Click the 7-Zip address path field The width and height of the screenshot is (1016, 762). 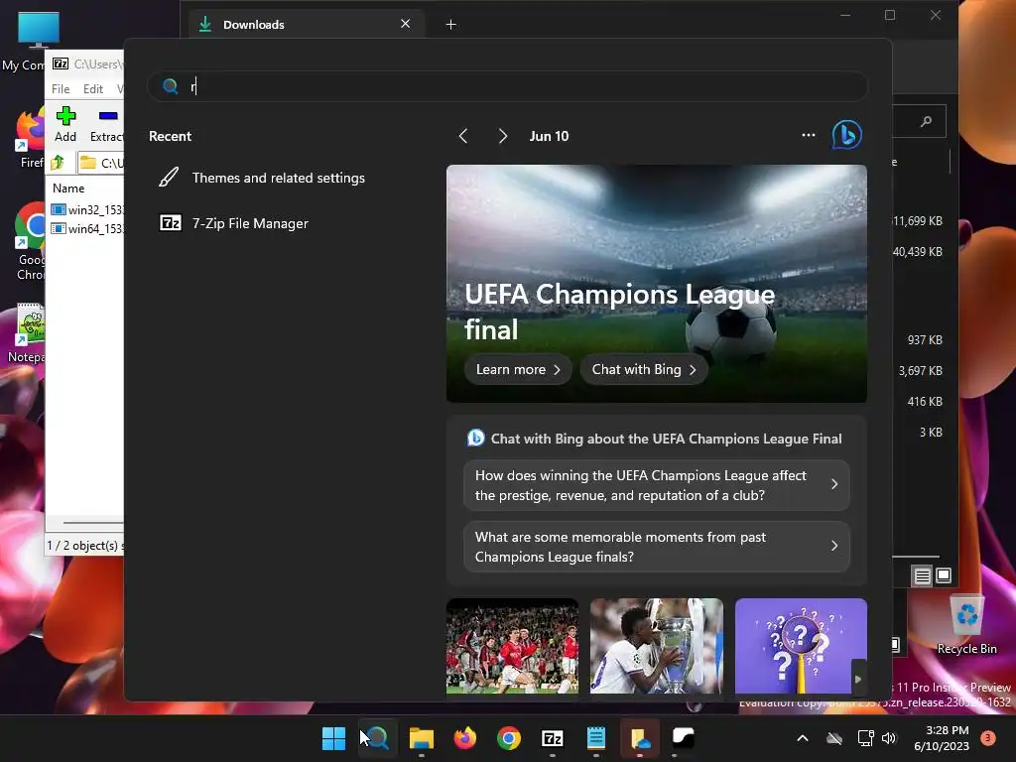point(101,163)
